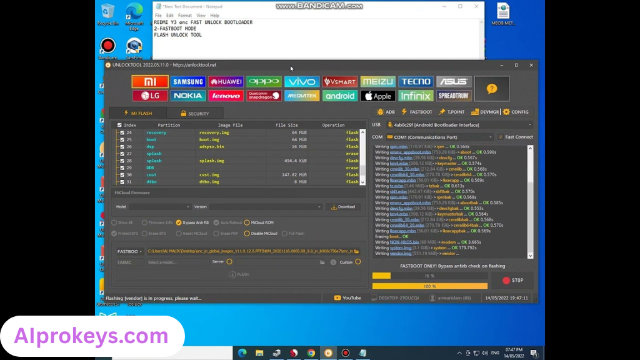Open the question mark help tile

click(x=492, y=89)
